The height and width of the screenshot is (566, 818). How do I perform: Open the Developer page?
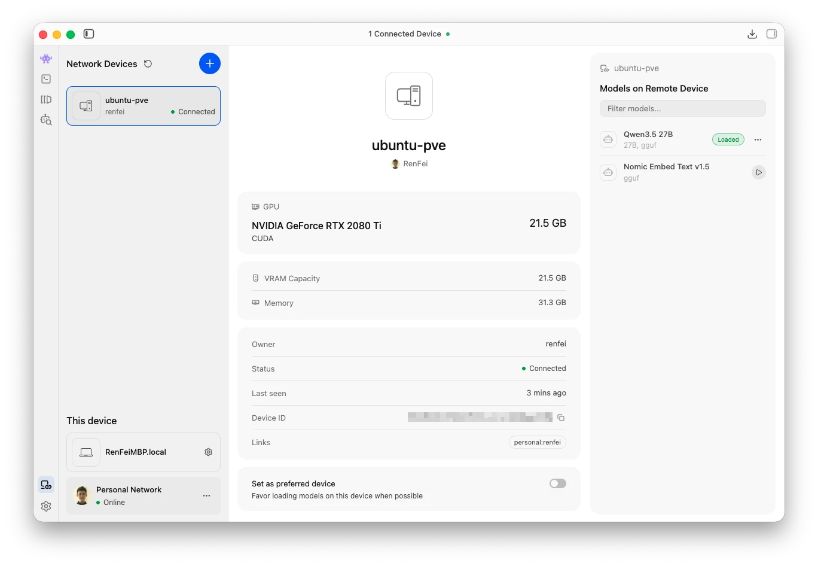pos(46,78)
